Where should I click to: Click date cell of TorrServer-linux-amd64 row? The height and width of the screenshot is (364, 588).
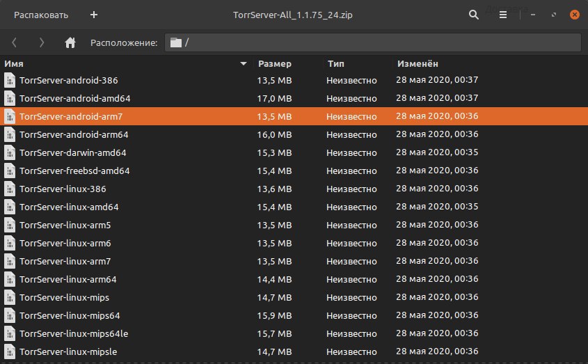(x=437, y=207)
